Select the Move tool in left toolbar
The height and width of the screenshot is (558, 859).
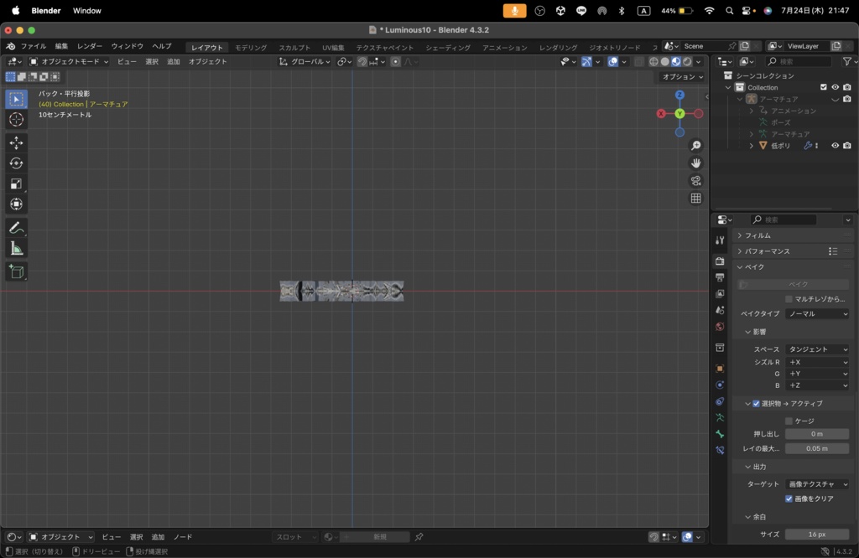17,142
